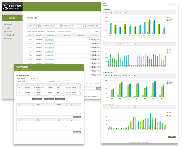Click the Contact Name input field
The height and width of the screenshot is (148, 183).
(36, 82)
